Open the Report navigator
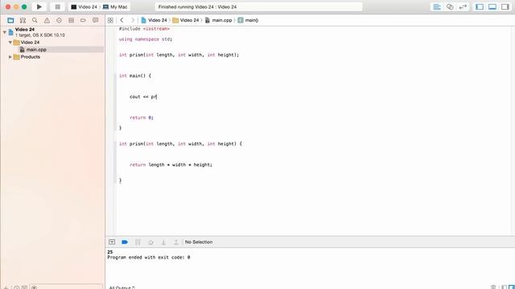The image size is (515, 289). click(x=95, y=20)
